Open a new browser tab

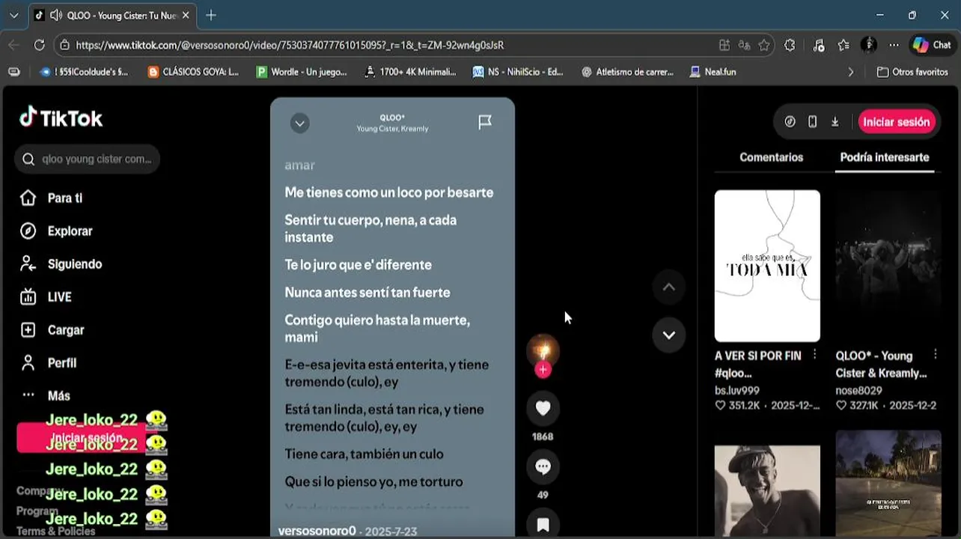coord(211,15)
